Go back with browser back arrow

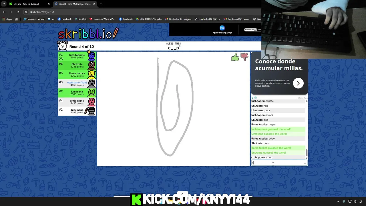pyautogui.click(x=4, y=12)
